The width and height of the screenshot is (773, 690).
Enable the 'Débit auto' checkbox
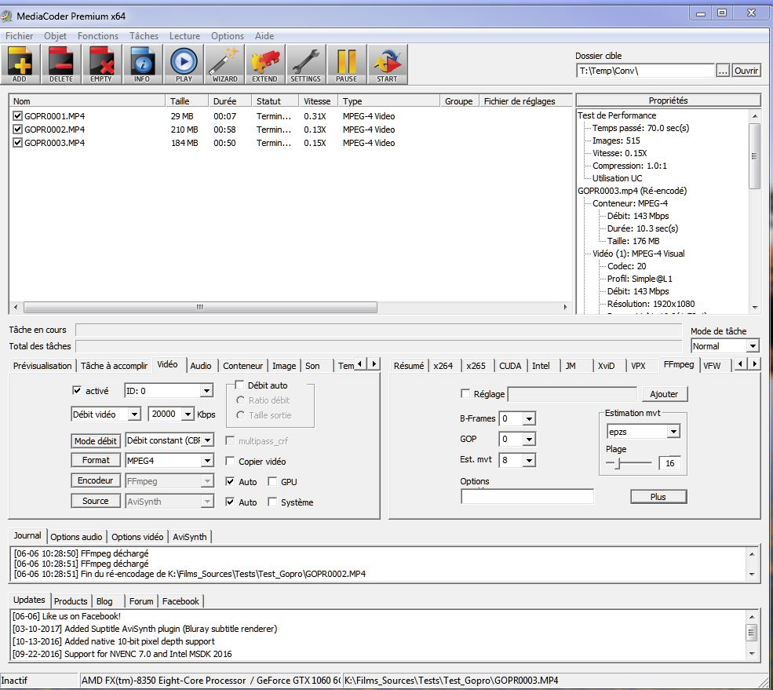(239, 385)
